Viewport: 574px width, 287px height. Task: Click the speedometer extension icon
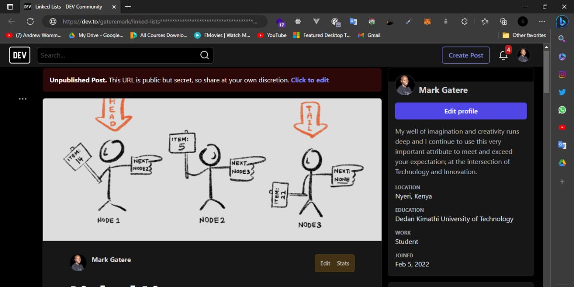click(x=335, y=22)
